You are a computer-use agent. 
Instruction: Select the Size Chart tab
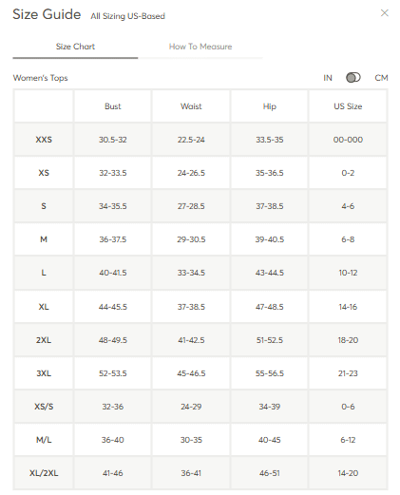(75, 47)
